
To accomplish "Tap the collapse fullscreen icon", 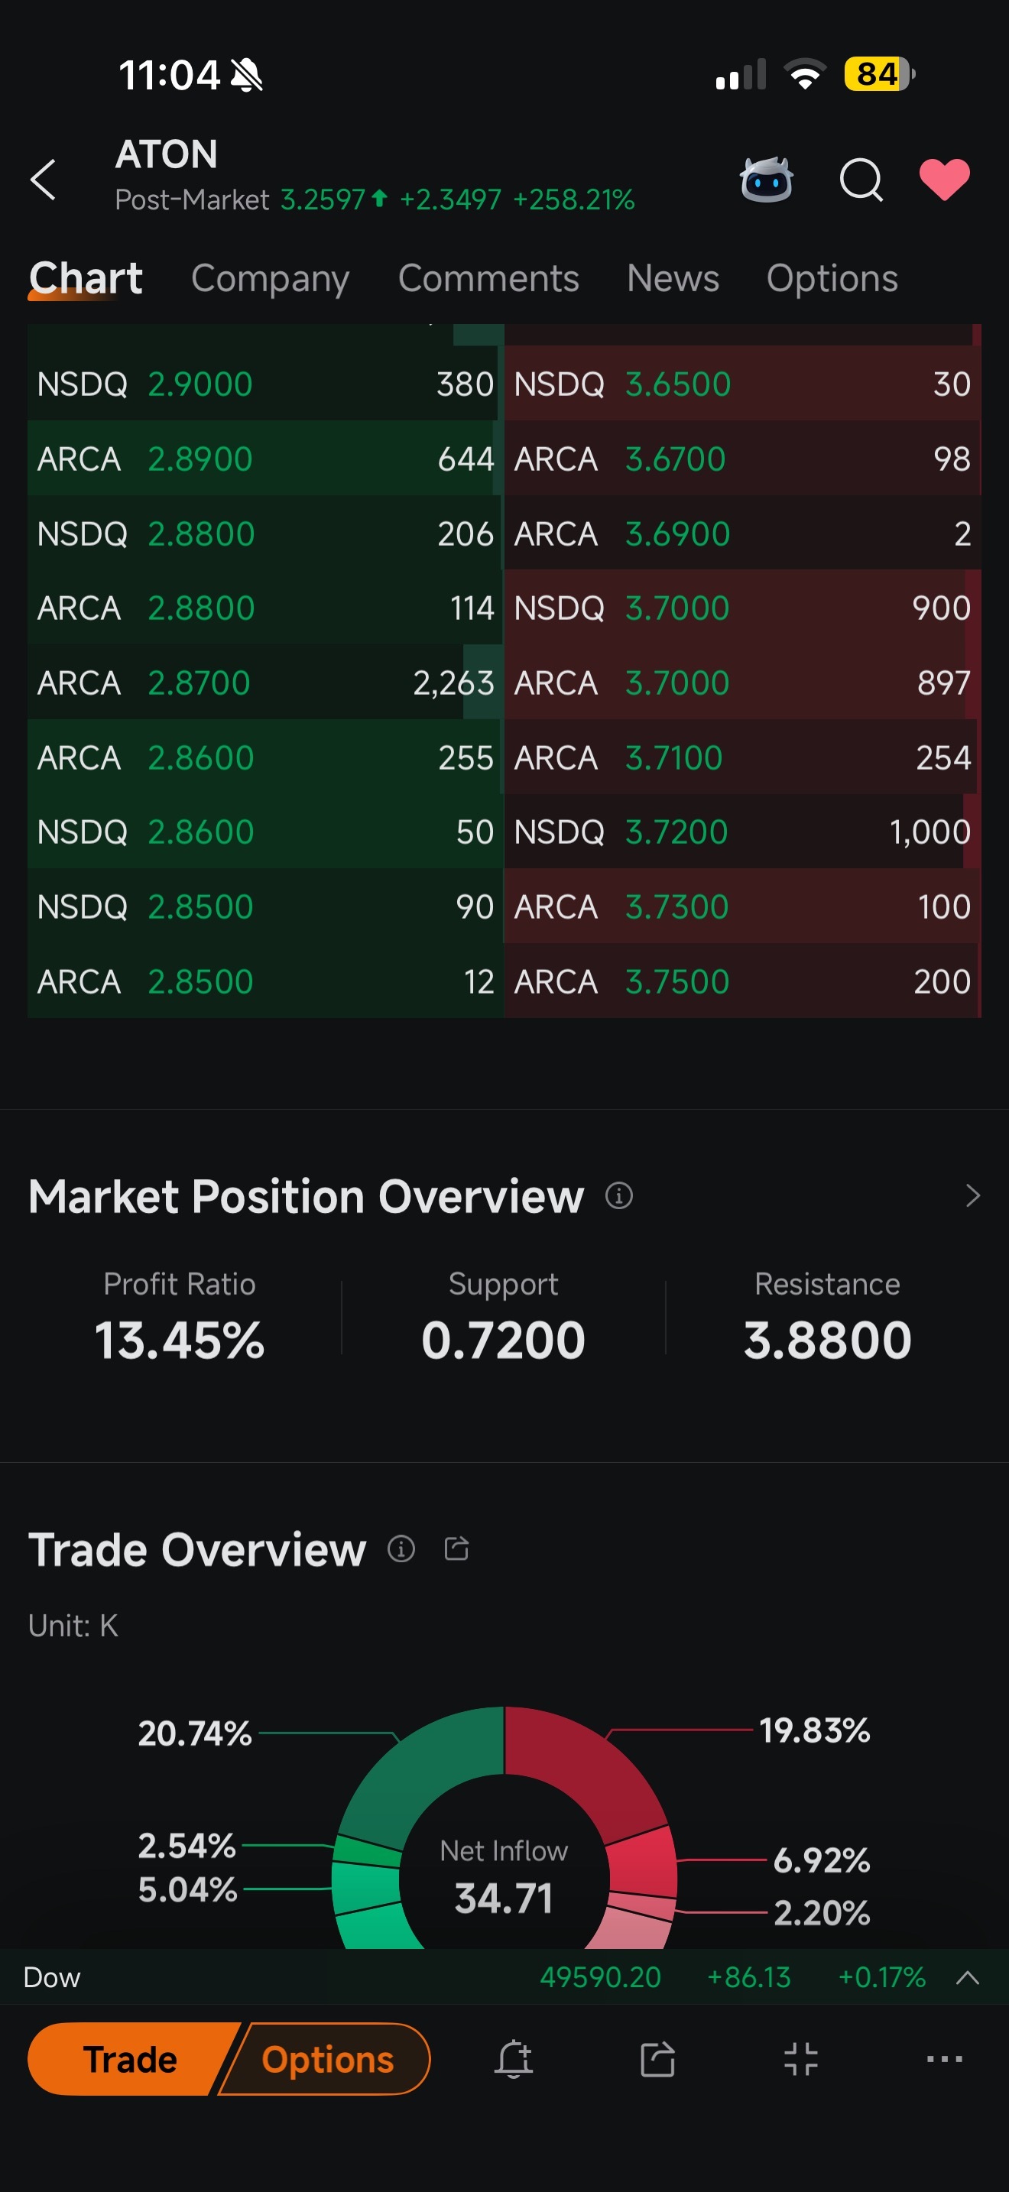I will pyautogui.click(x=800, y=2059).
